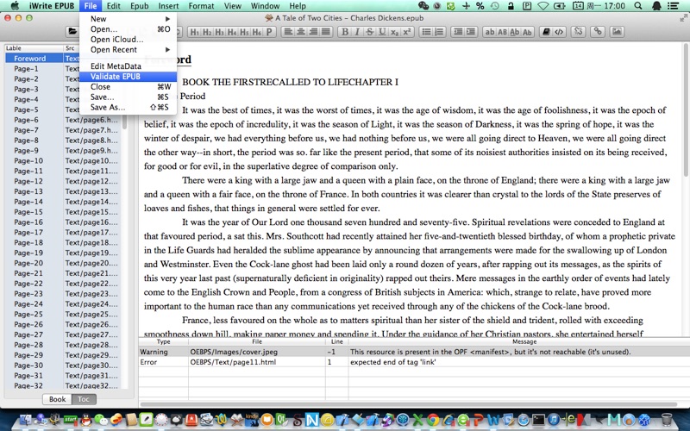Align text left
Viewport: 690px width, 431px height.
(288, 32)
